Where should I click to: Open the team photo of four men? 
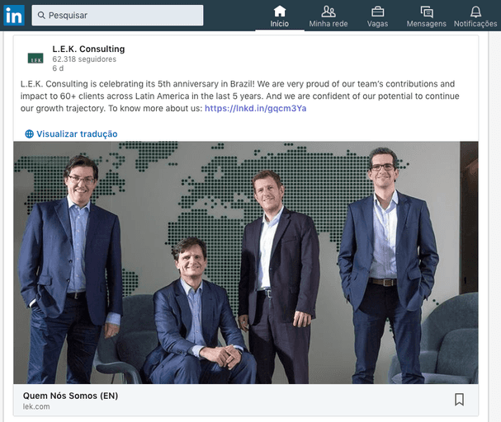click(x=246, y=263)
